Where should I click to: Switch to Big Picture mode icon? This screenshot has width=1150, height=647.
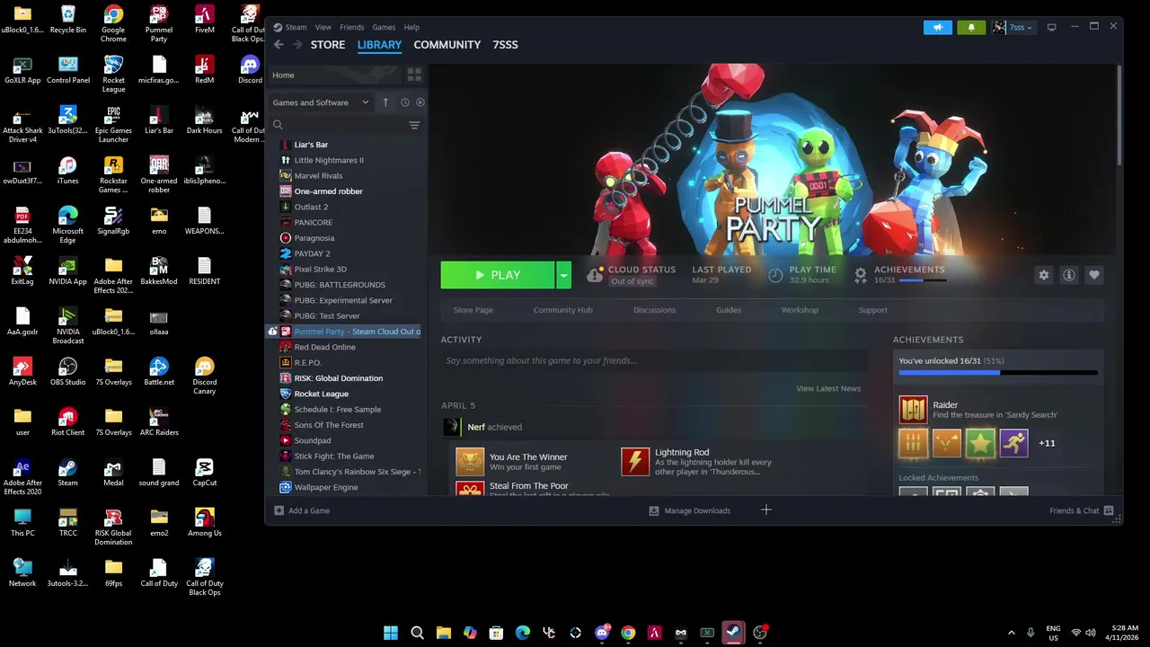1051,27
